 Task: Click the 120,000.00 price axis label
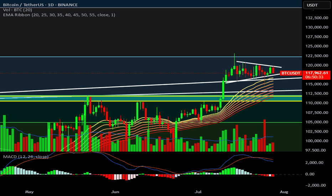pos(317,65)
